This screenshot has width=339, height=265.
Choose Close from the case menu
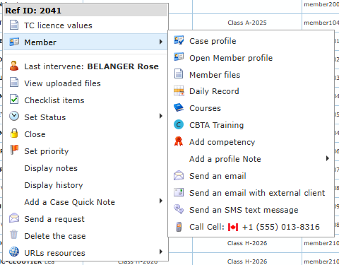pos(85,134)
